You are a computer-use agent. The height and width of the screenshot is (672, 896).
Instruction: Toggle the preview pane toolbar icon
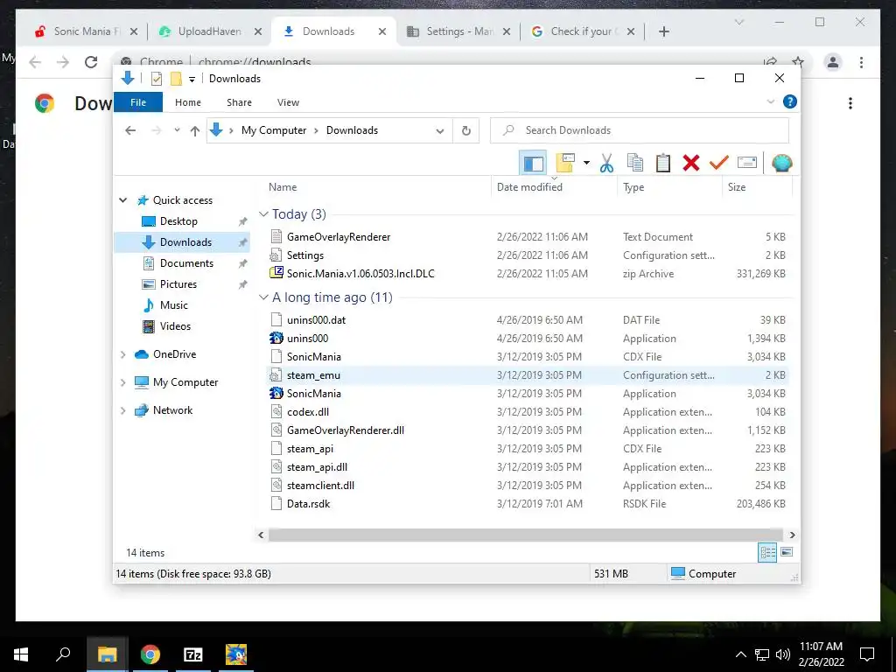(533, 164)
